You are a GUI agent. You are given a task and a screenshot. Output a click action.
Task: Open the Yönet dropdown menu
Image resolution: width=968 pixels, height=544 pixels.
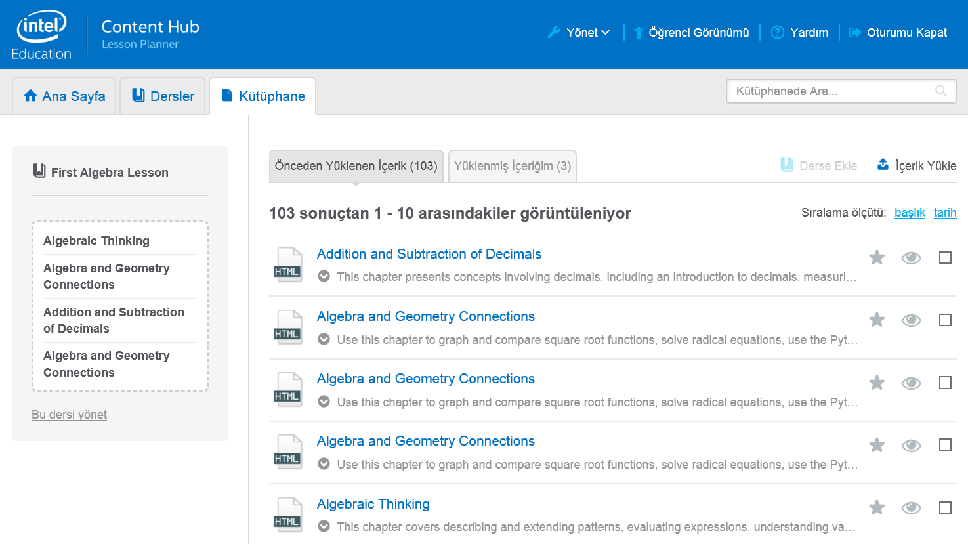(588, 33)
